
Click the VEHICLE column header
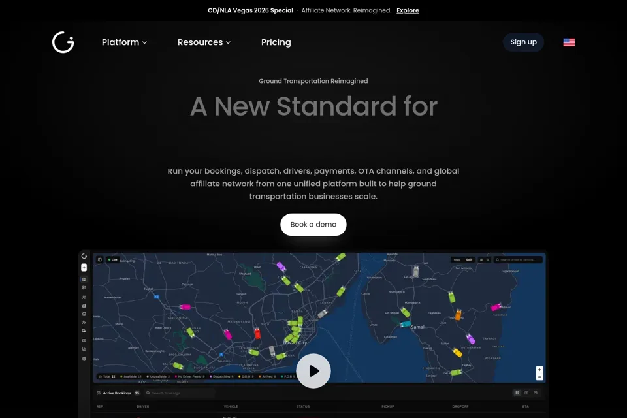[231, 406]
